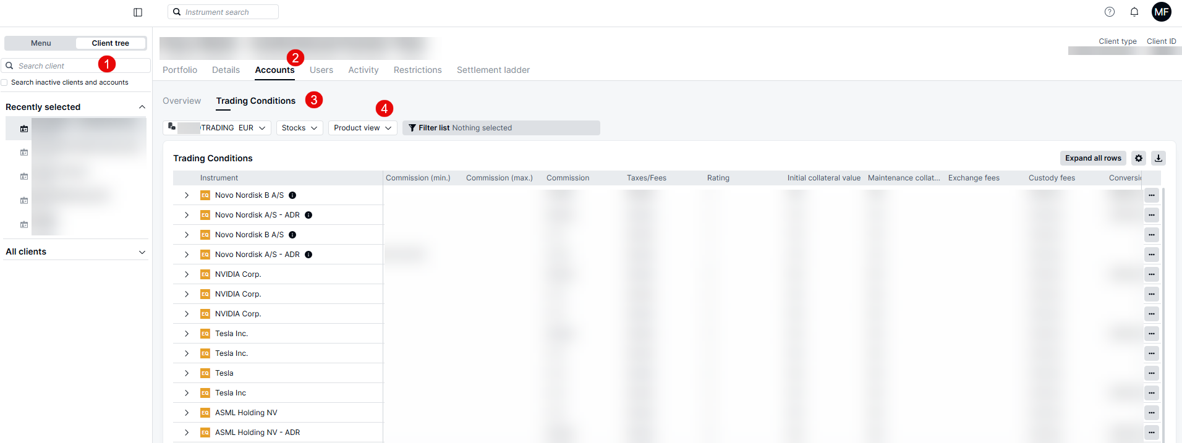Download the trading conditions table
This screenshot has width=1182, height=443.
coord(1159,158)
